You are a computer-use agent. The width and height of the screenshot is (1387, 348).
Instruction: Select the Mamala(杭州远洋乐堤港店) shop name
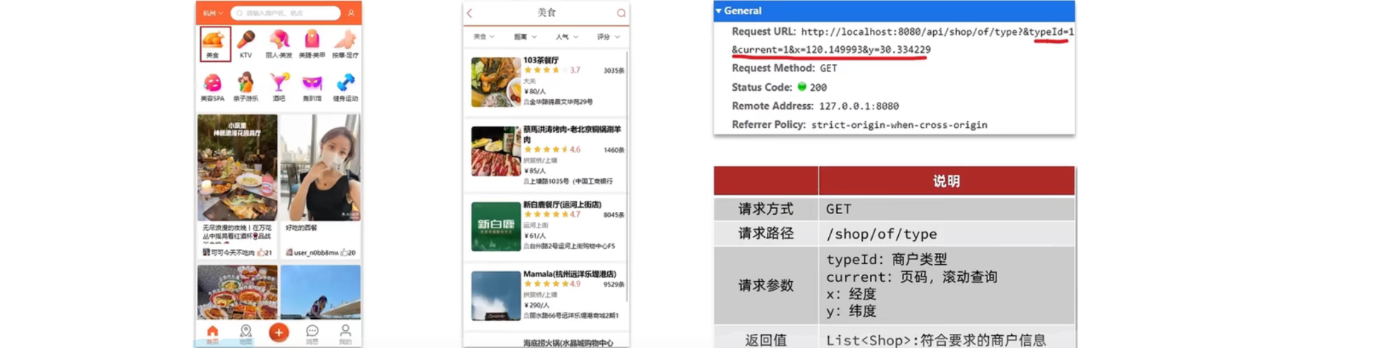coord(569,274)
